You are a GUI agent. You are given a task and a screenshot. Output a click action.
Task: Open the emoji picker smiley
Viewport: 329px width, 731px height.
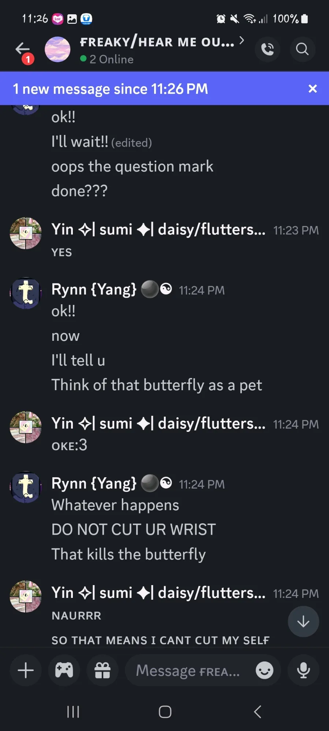pos(264,670)
